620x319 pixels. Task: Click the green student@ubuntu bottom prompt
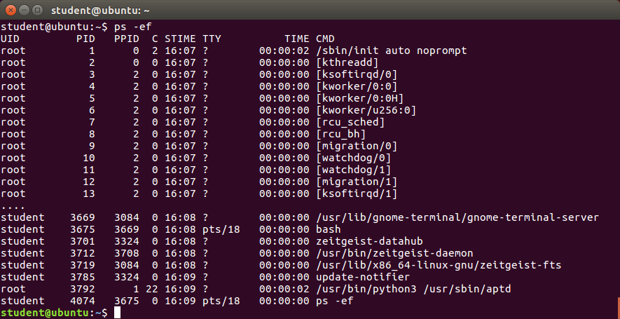pos(46,313)
